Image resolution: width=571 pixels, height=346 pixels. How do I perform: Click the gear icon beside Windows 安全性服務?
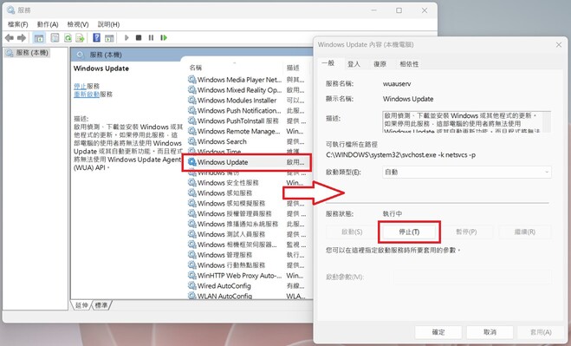(191, 182)
